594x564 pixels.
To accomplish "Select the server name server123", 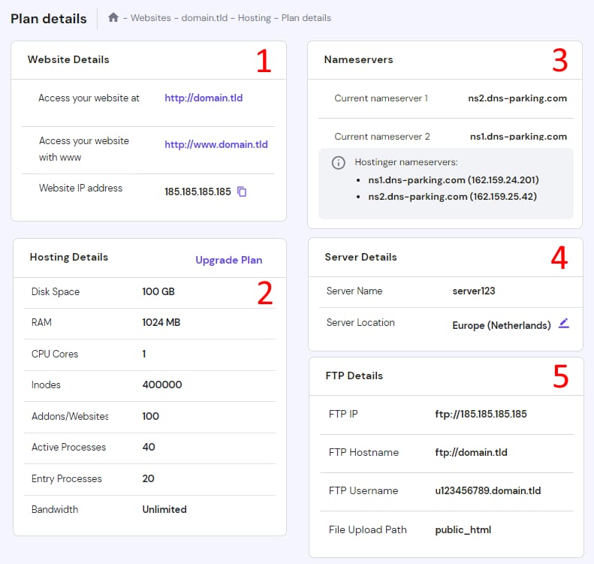I will pyautogui.click(x=474, y=291).
